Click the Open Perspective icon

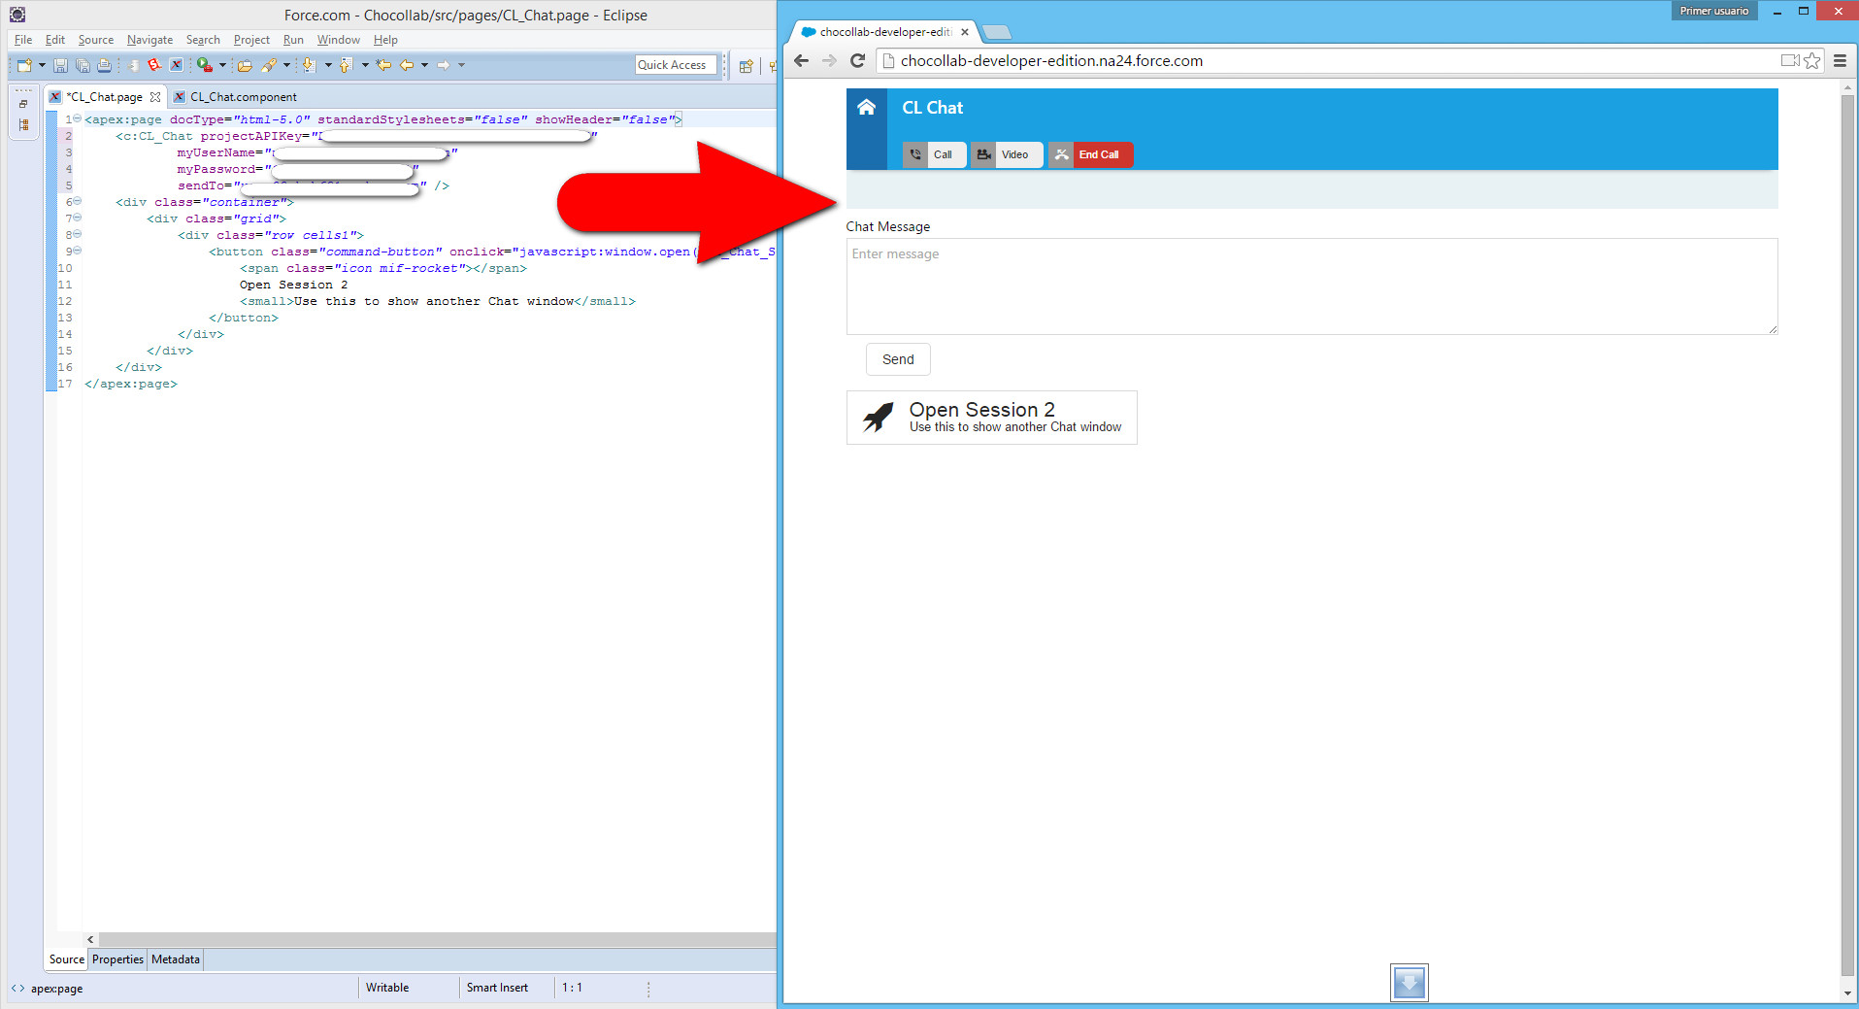pos(746,66)
